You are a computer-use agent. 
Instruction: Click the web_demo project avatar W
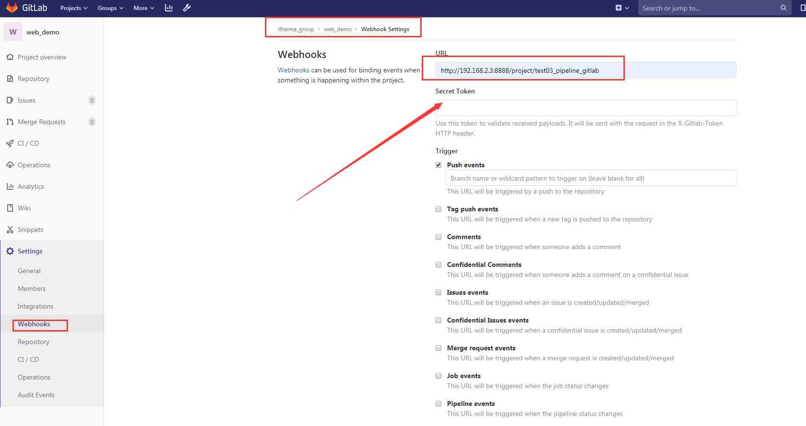click(x=13, y=32)
